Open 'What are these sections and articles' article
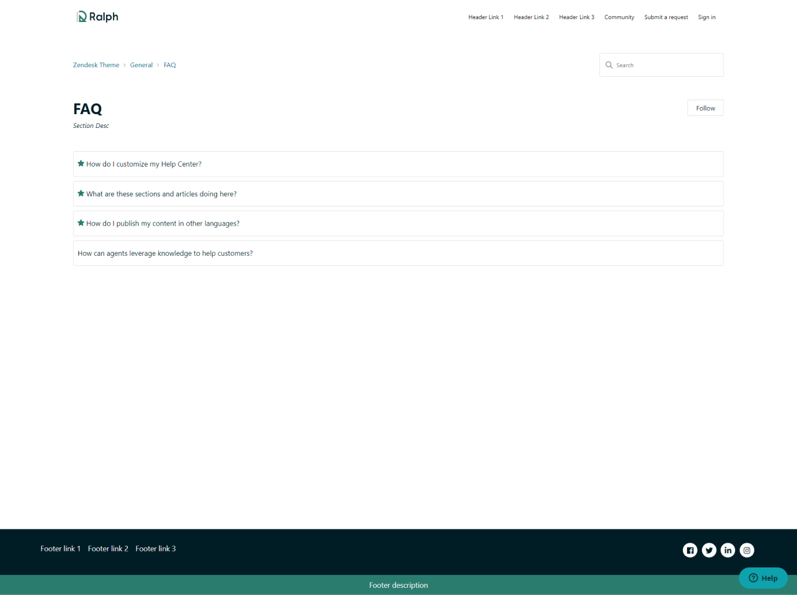 tap(161, 194)
